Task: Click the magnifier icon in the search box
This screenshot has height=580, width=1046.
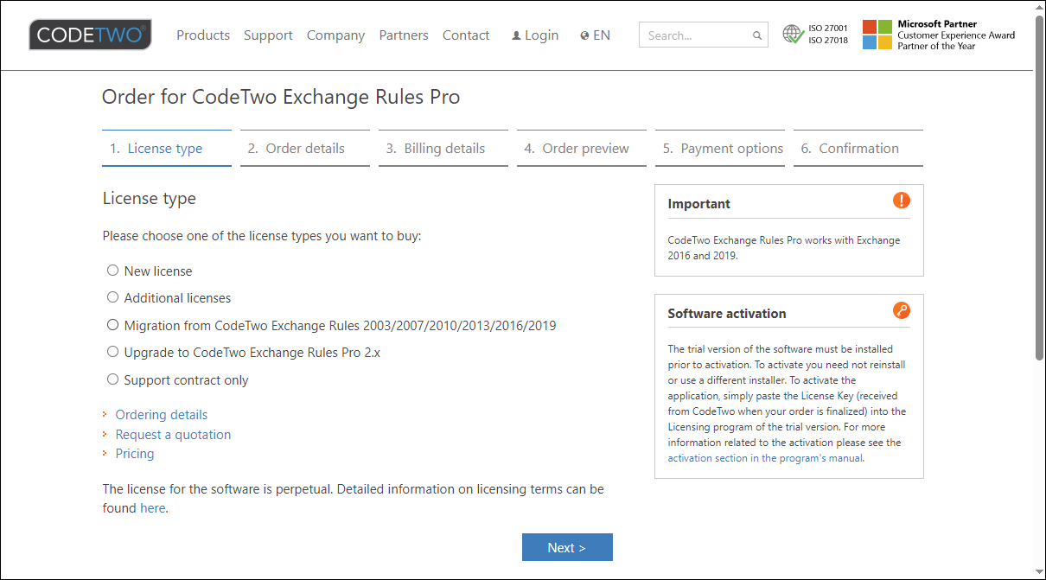Action: (756, 35)
